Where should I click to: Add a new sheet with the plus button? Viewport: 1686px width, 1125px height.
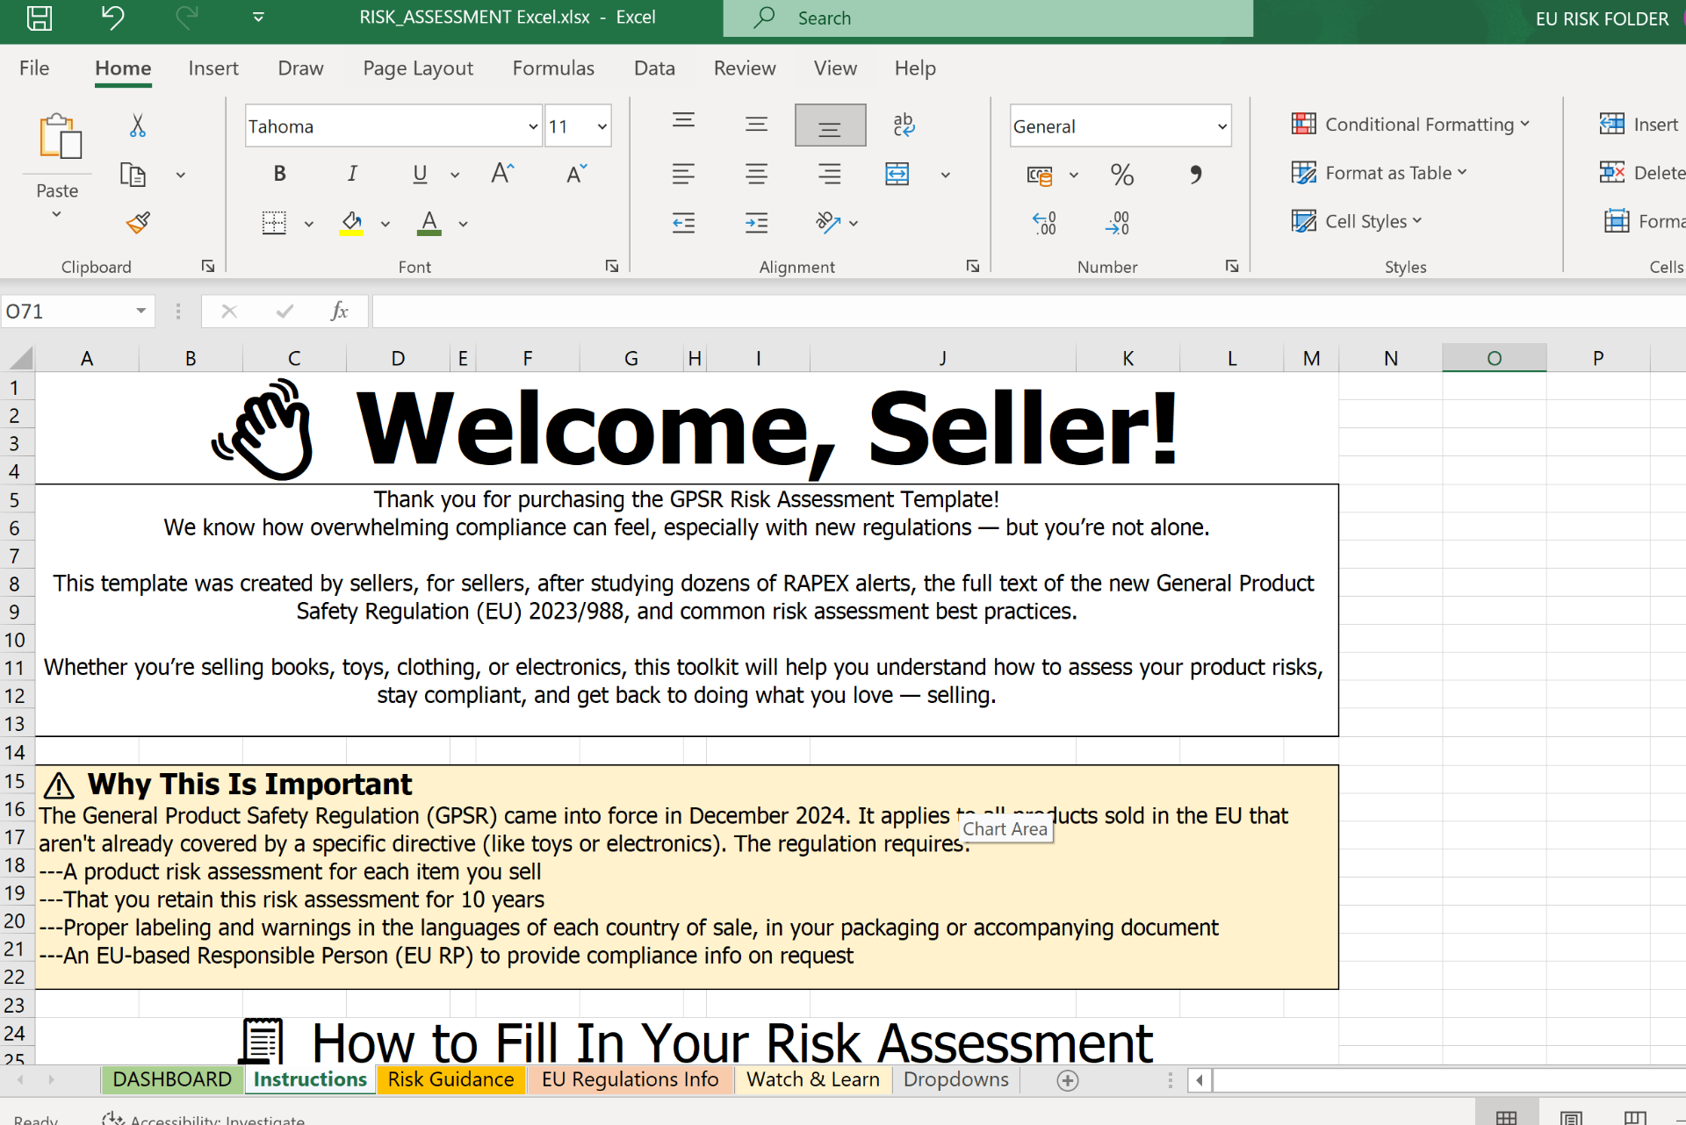[x=1067, y=1080]
